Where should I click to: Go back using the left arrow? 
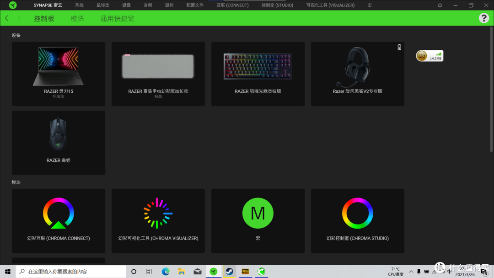point(7,18)
